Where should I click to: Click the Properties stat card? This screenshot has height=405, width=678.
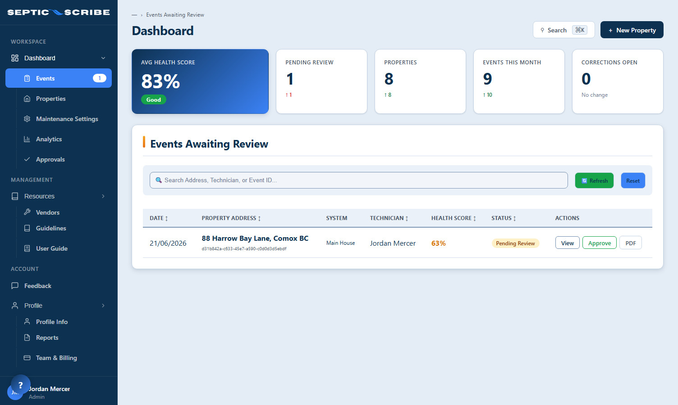420,81
